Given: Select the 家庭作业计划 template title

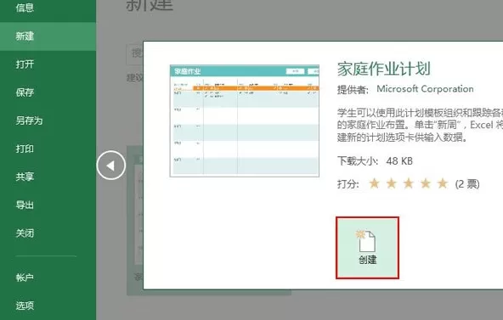Looking at the screenshot, I should (384, 69).
